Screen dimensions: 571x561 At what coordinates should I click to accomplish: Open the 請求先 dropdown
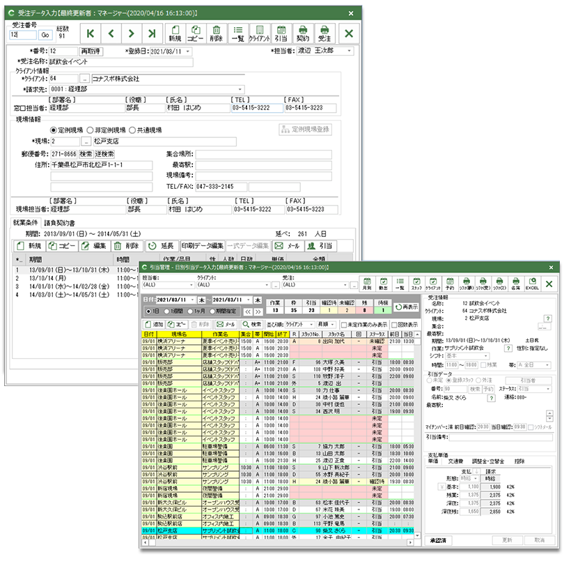[x=241, y=89]
